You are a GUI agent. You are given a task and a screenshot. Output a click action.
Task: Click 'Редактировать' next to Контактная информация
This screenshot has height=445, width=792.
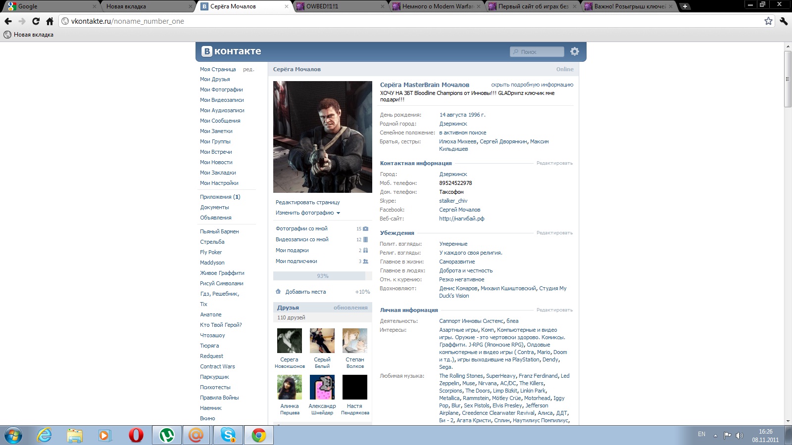coord(554,163)
